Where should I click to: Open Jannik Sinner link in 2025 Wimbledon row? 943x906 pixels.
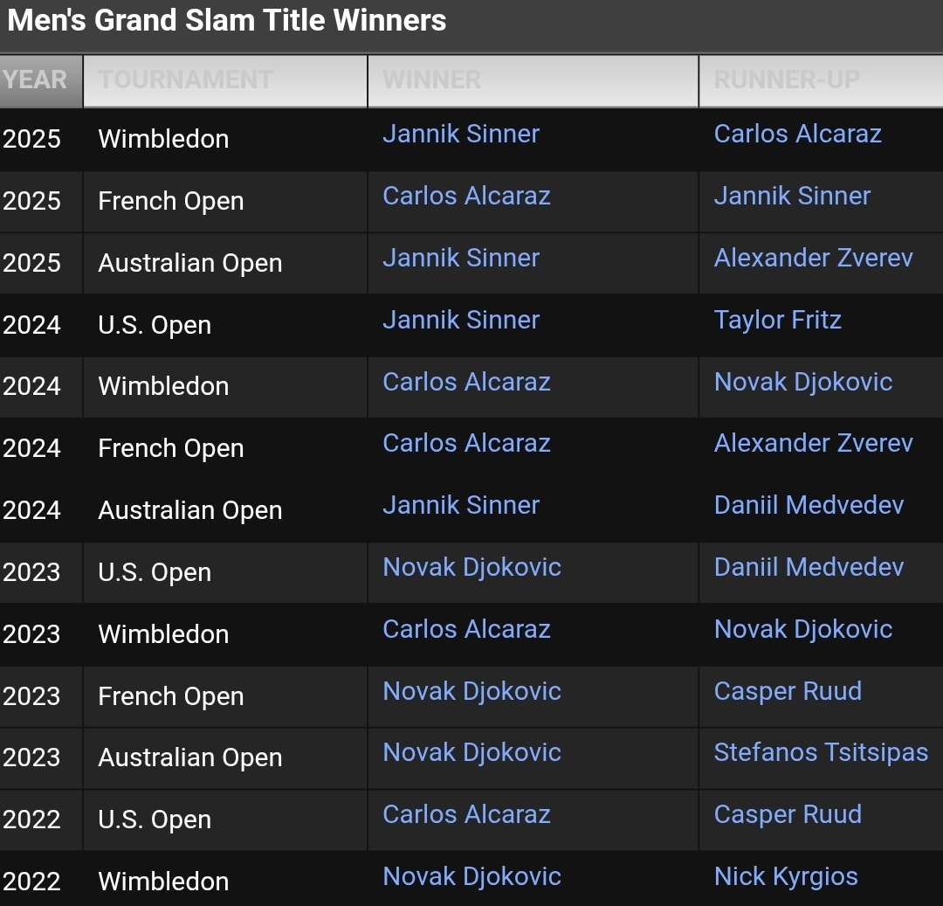pos(461,134)
